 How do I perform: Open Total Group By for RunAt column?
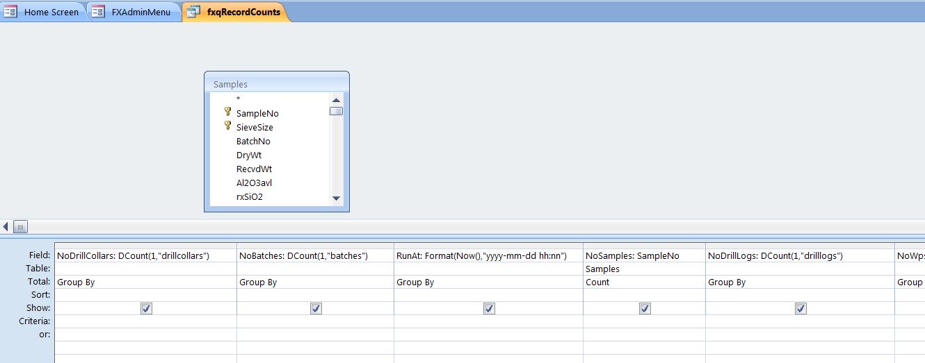[488, 282]
